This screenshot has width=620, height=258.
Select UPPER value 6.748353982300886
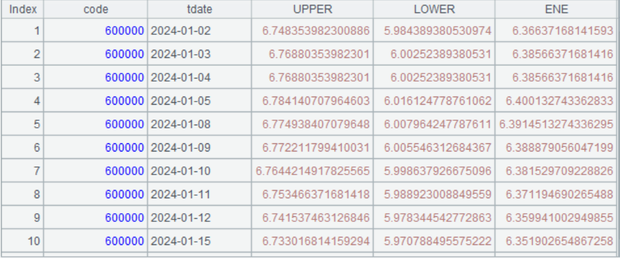pyautogui.click(x=312, y=31)
